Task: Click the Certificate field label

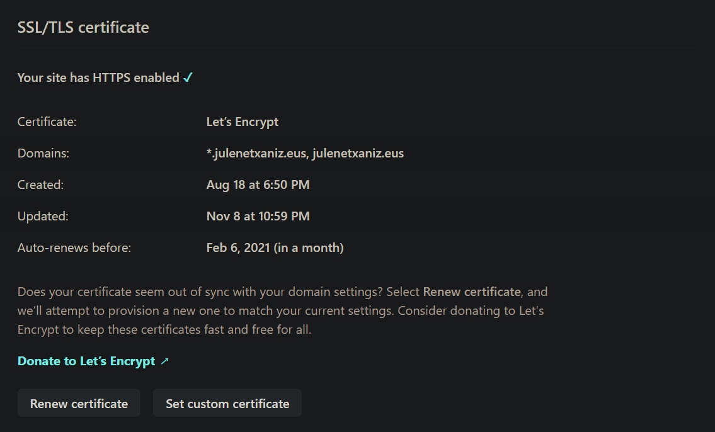Action: click(47, 121)
